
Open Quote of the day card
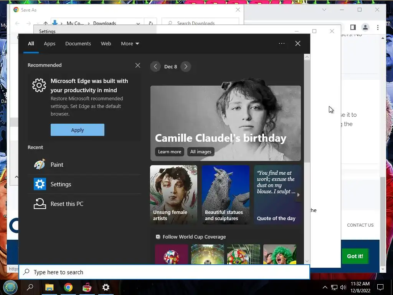coord(277,195)
